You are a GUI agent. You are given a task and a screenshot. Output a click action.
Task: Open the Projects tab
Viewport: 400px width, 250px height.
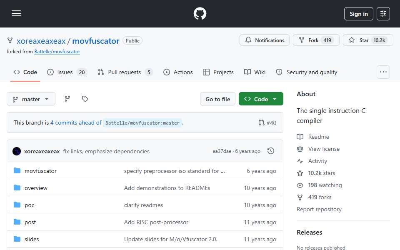(218, 72)
